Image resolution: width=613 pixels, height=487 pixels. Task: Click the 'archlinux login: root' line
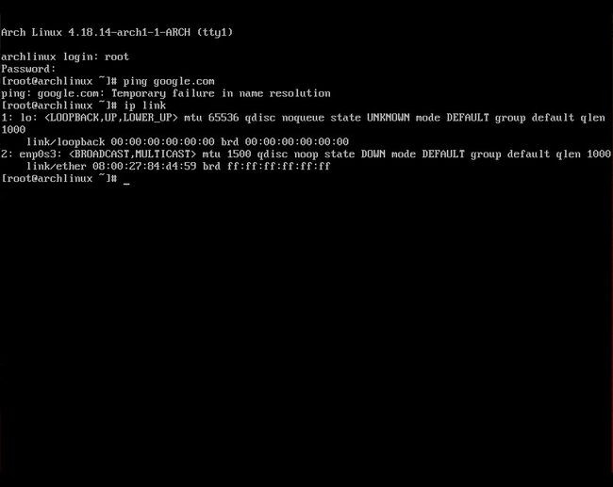pyautogui.click(x=65, y=57)
